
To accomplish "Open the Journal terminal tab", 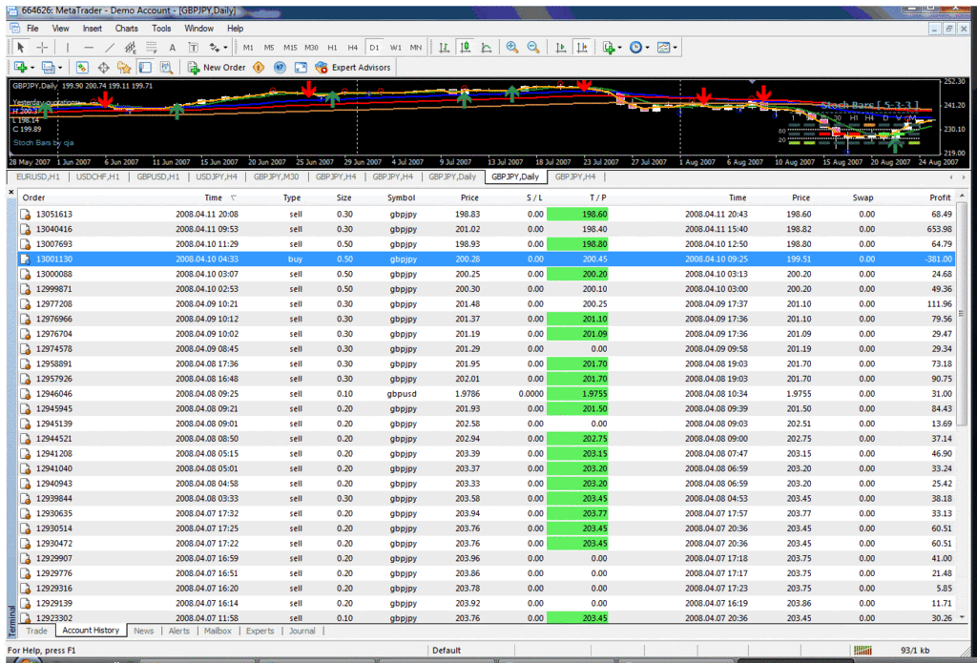I will pos(302,631).
